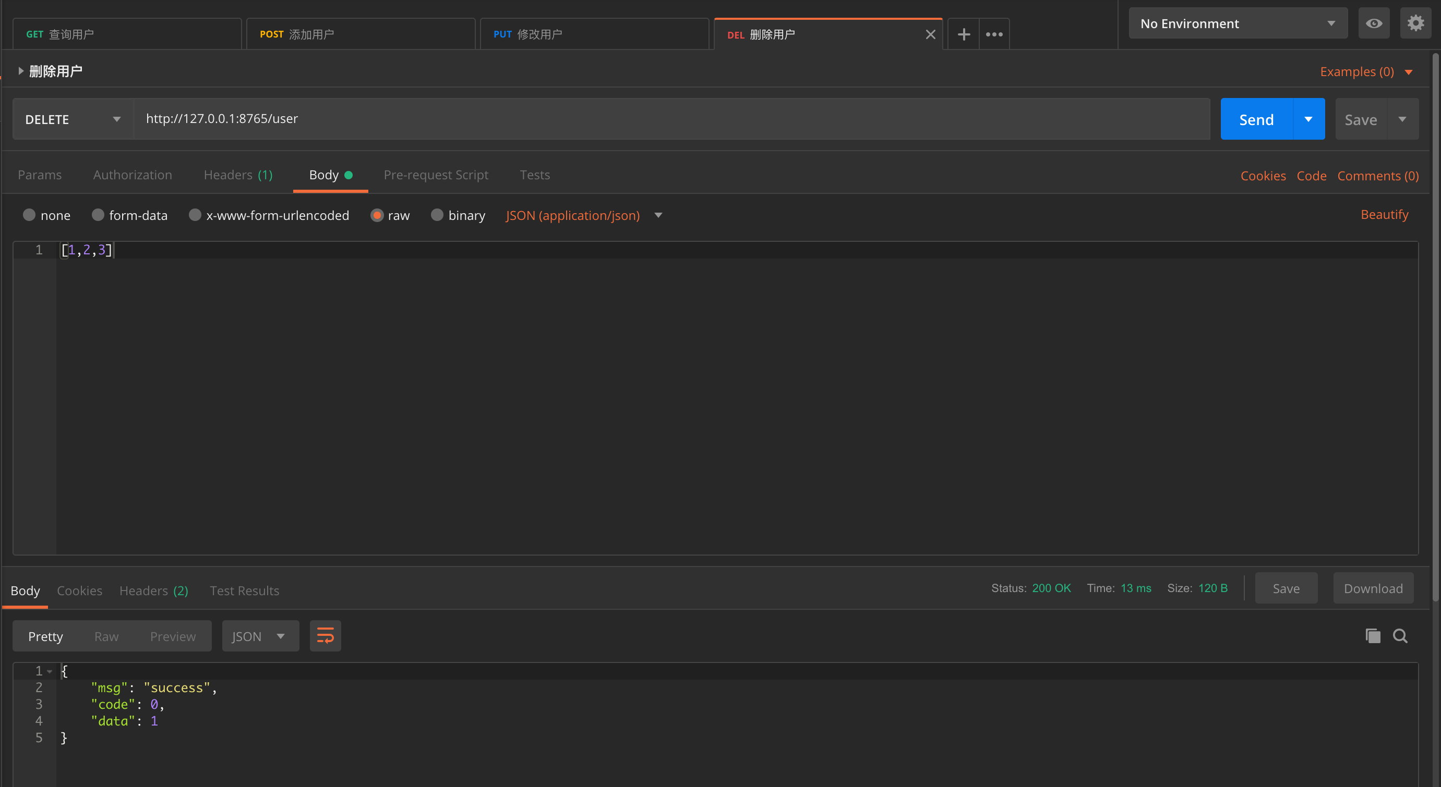Click the wrap response icon in response toolbar

click(x=326, y=636)
